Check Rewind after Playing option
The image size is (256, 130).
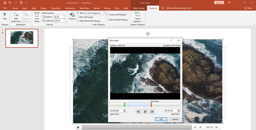tap(108, 20)
